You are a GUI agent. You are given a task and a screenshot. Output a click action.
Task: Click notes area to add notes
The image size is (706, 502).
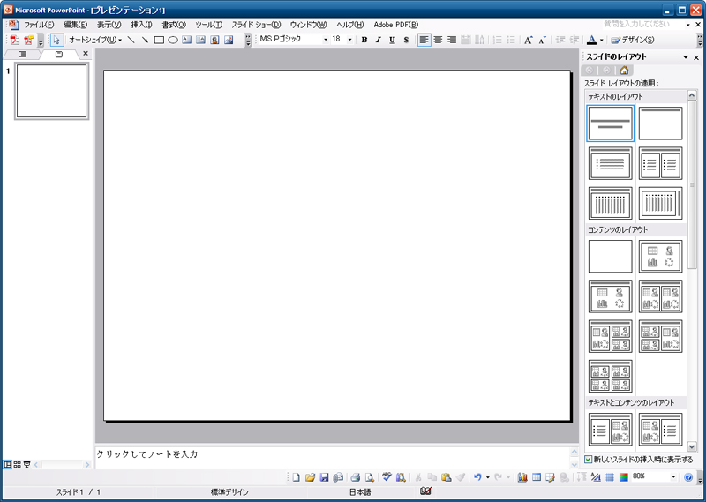click(x=333, y=457)
